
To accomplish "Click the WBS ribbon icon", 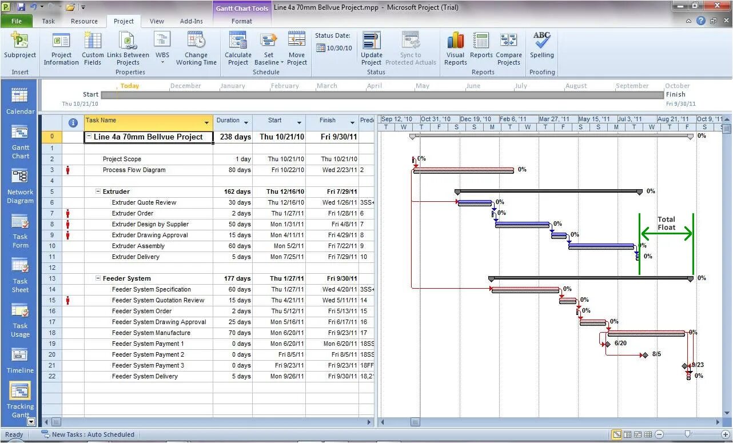I will [162, 41].
